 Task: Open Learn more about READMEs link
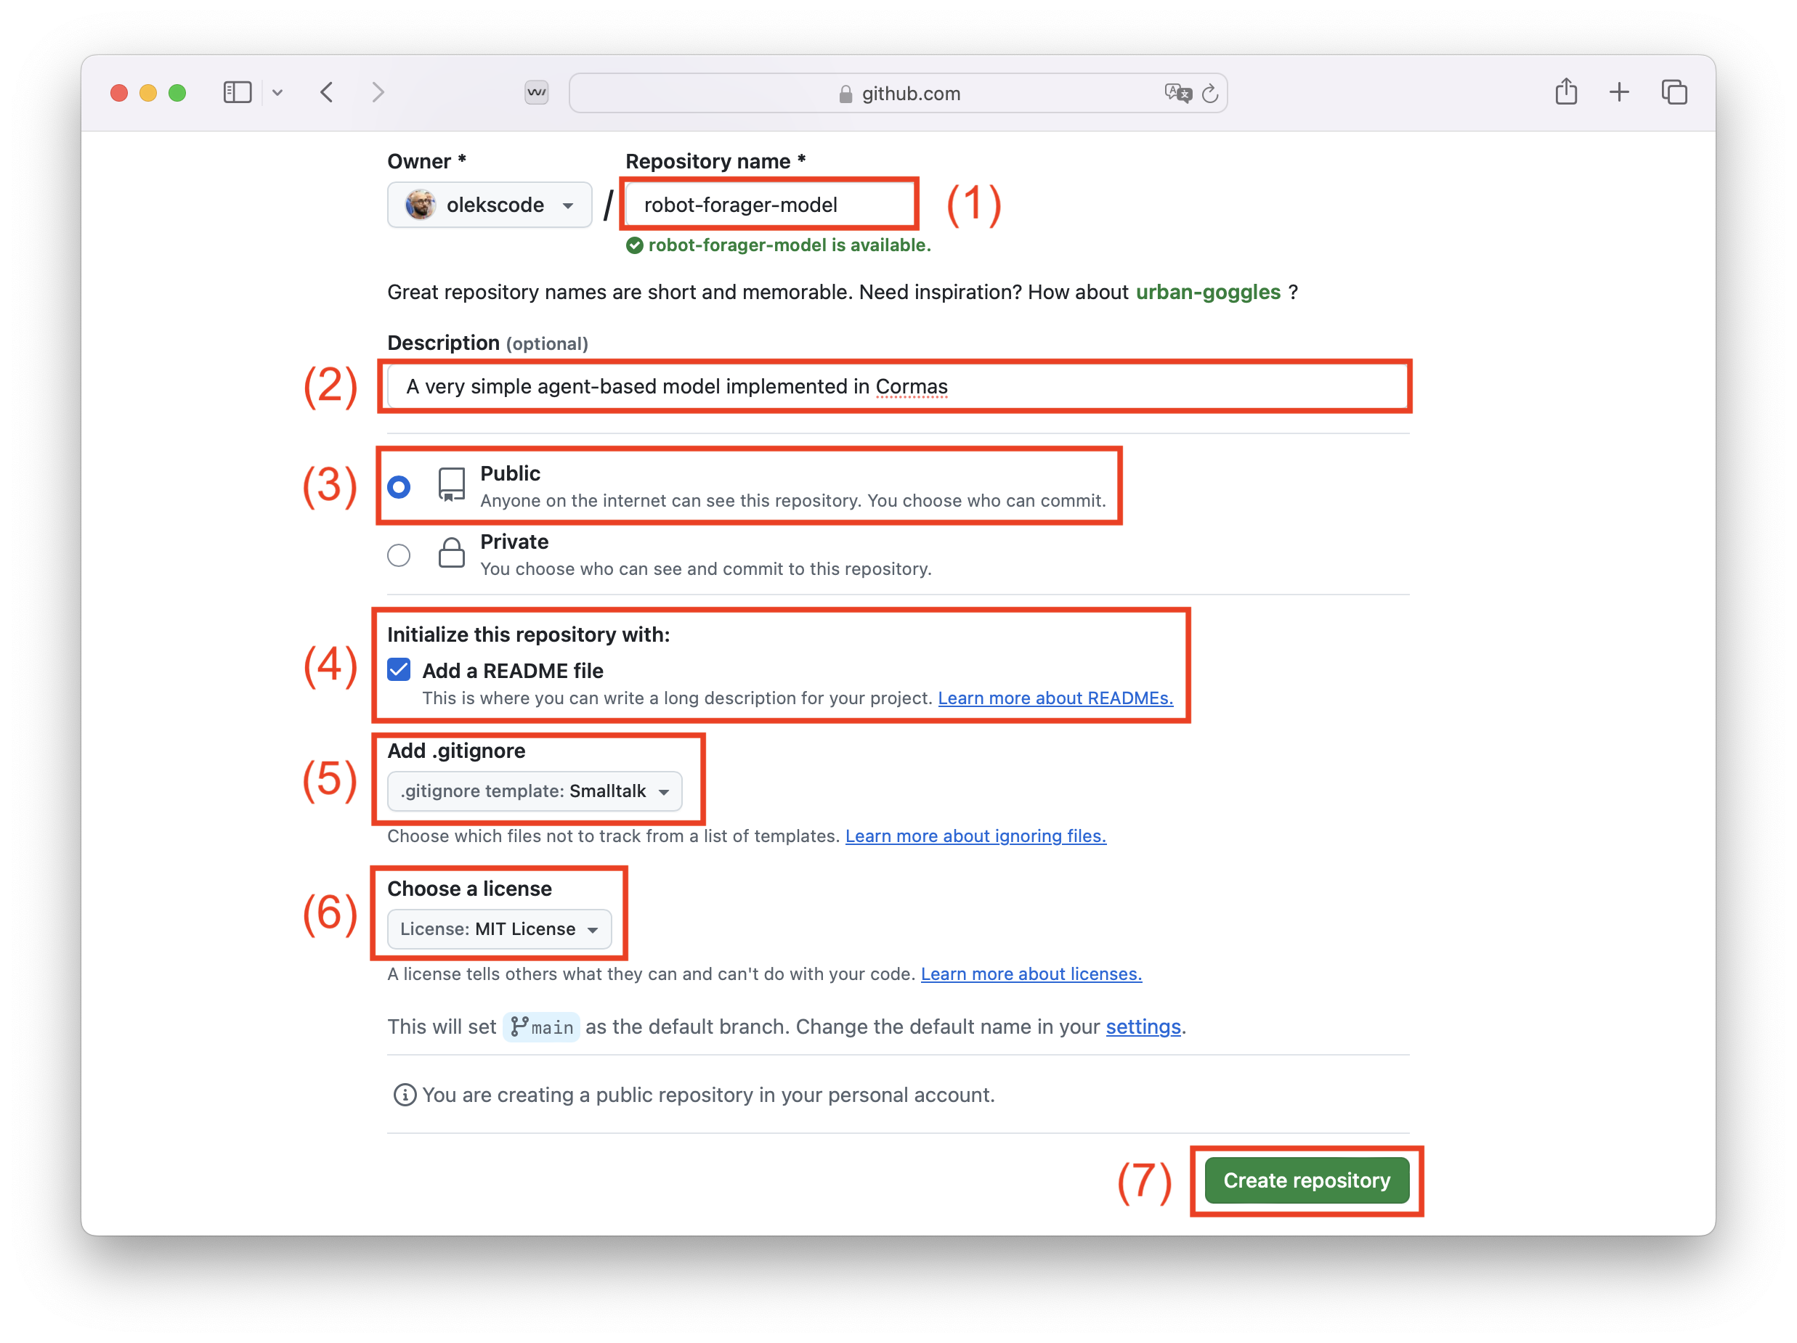coord(1055,698)
